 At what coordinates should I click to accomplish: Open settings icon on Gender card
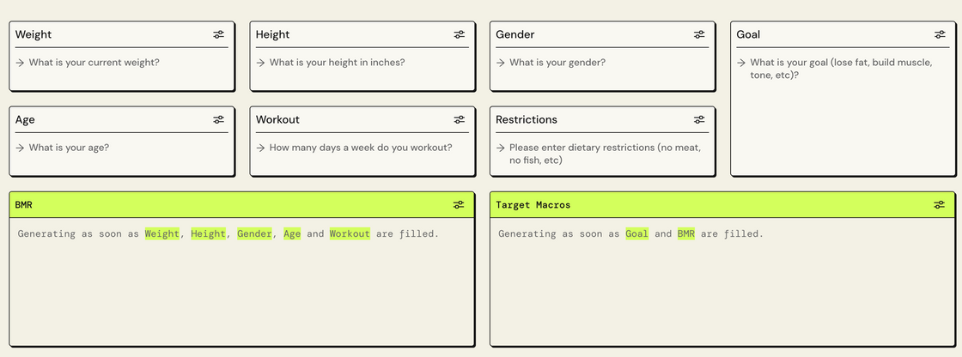699,34
